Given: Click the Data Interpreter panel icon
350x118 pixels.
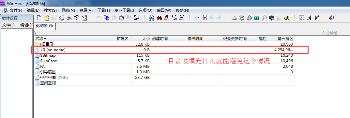Looking at the screenshot, I should [302, 18].
